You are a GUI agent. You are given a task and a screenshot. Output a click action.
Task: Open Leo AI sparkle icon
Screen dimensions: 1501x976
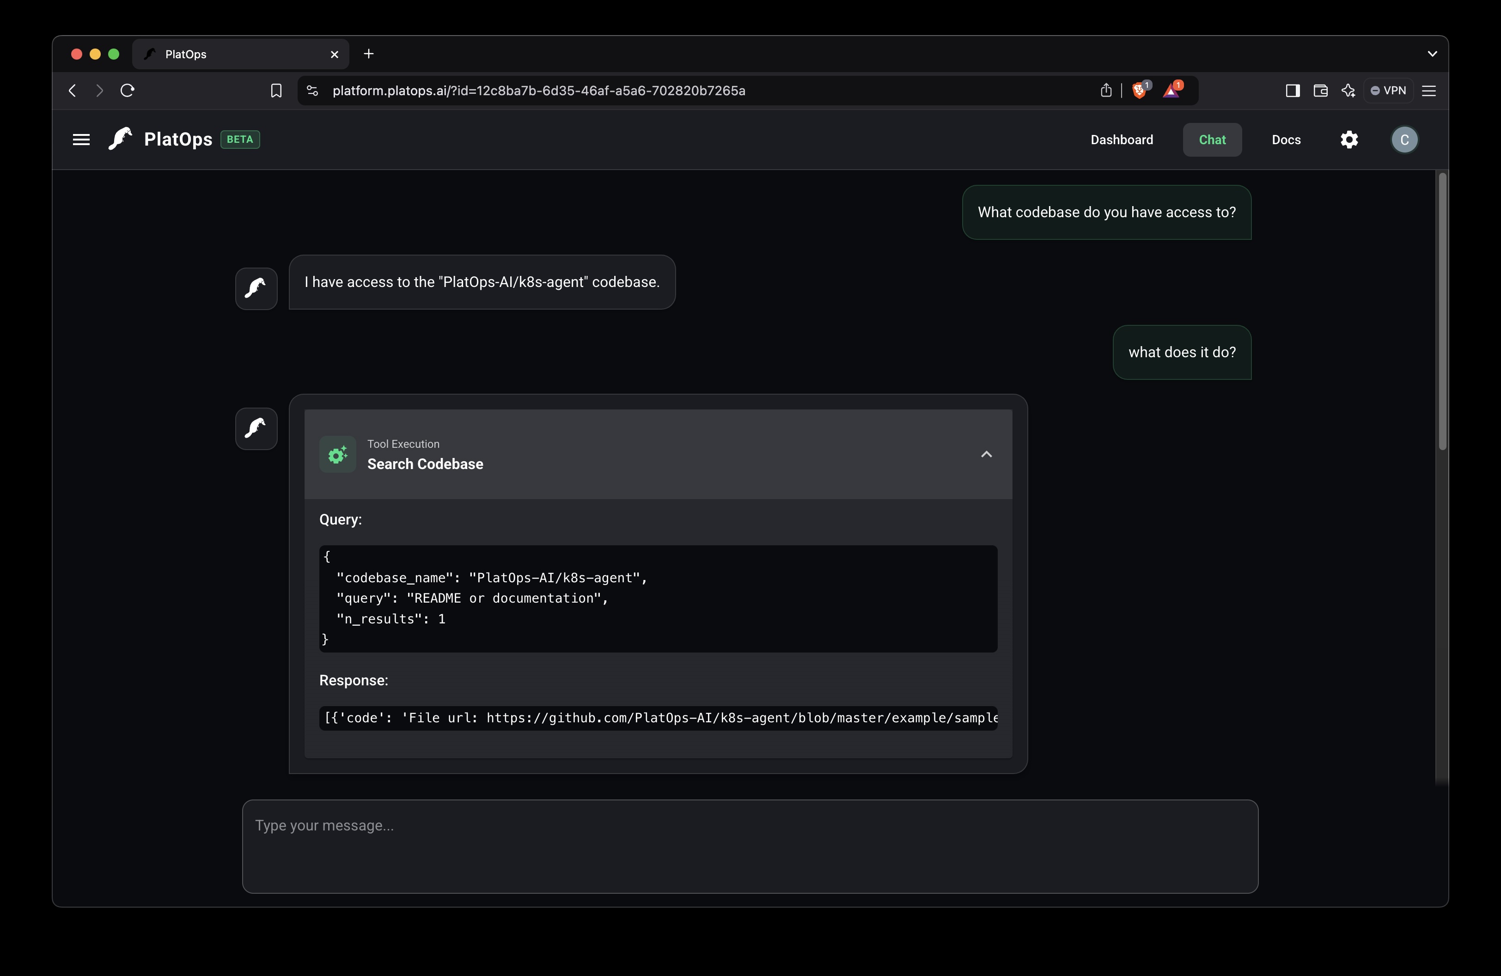[x=1348, y=91]
